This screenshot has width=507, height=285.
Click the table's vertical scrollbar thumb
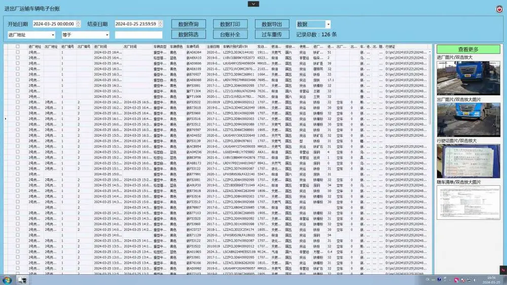coord(430,89)
